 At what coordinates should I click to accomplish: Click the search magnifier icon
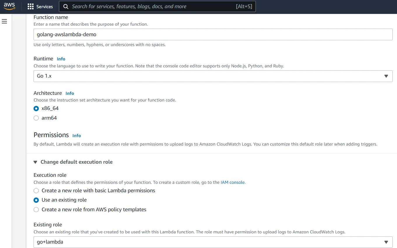(x=66, y=6)
